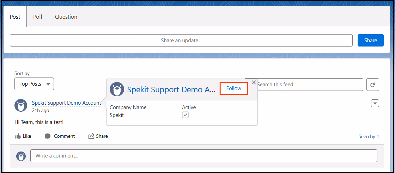Screen dimensions: 395x173
Task: Select the Post tab
Action: pyautogui.click(x=15, y=17)
